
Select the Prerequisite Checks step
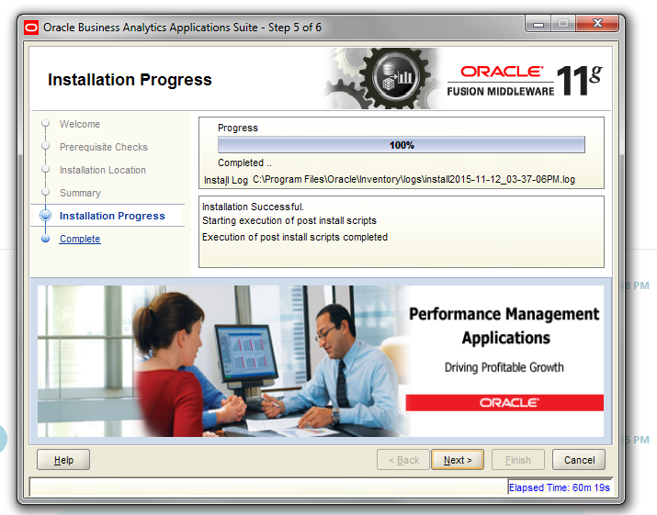(x=104, y=147)
